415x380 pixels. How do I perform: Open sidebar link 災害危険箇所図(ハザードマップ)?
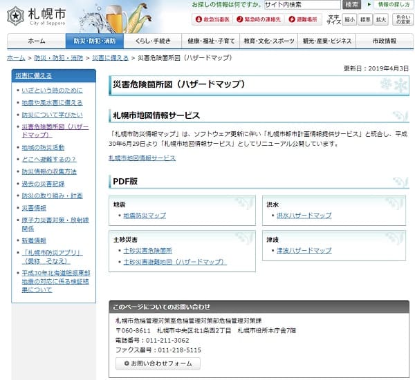tap(55, 131)
